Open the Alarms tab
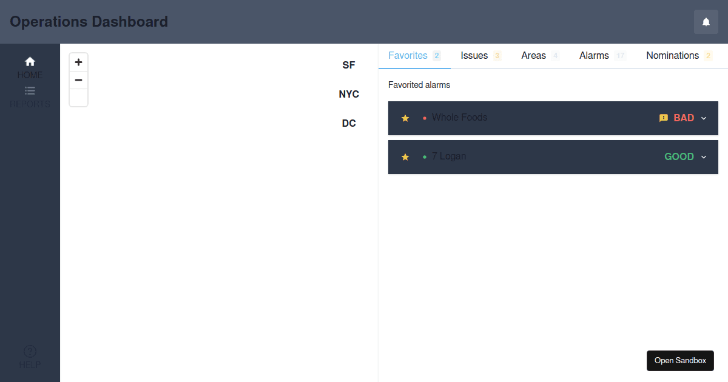 [603, 56]
